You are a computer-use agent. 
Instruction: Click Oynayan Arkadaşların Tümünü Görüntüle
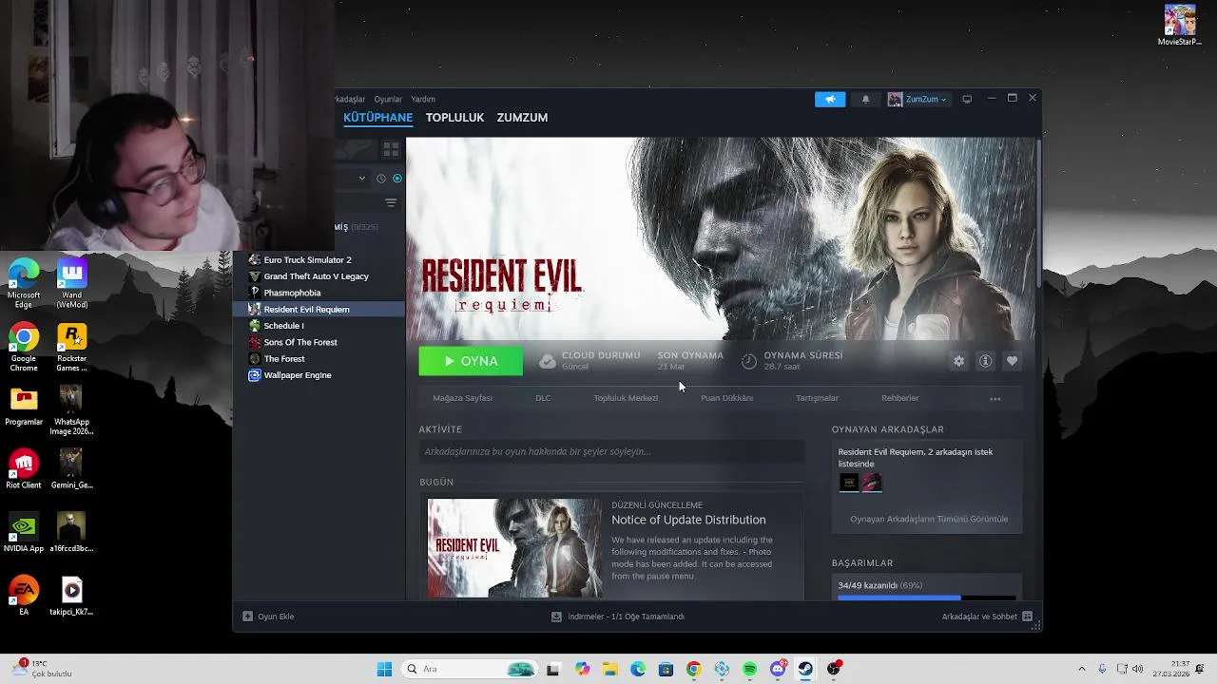[x=929, y=519]
